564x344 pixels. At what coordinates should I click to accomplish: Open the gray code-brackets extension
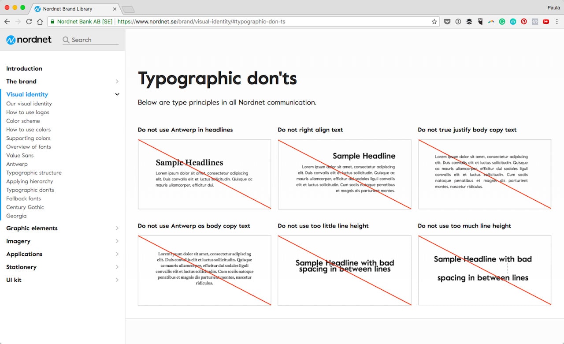click(x=535, y=21)
